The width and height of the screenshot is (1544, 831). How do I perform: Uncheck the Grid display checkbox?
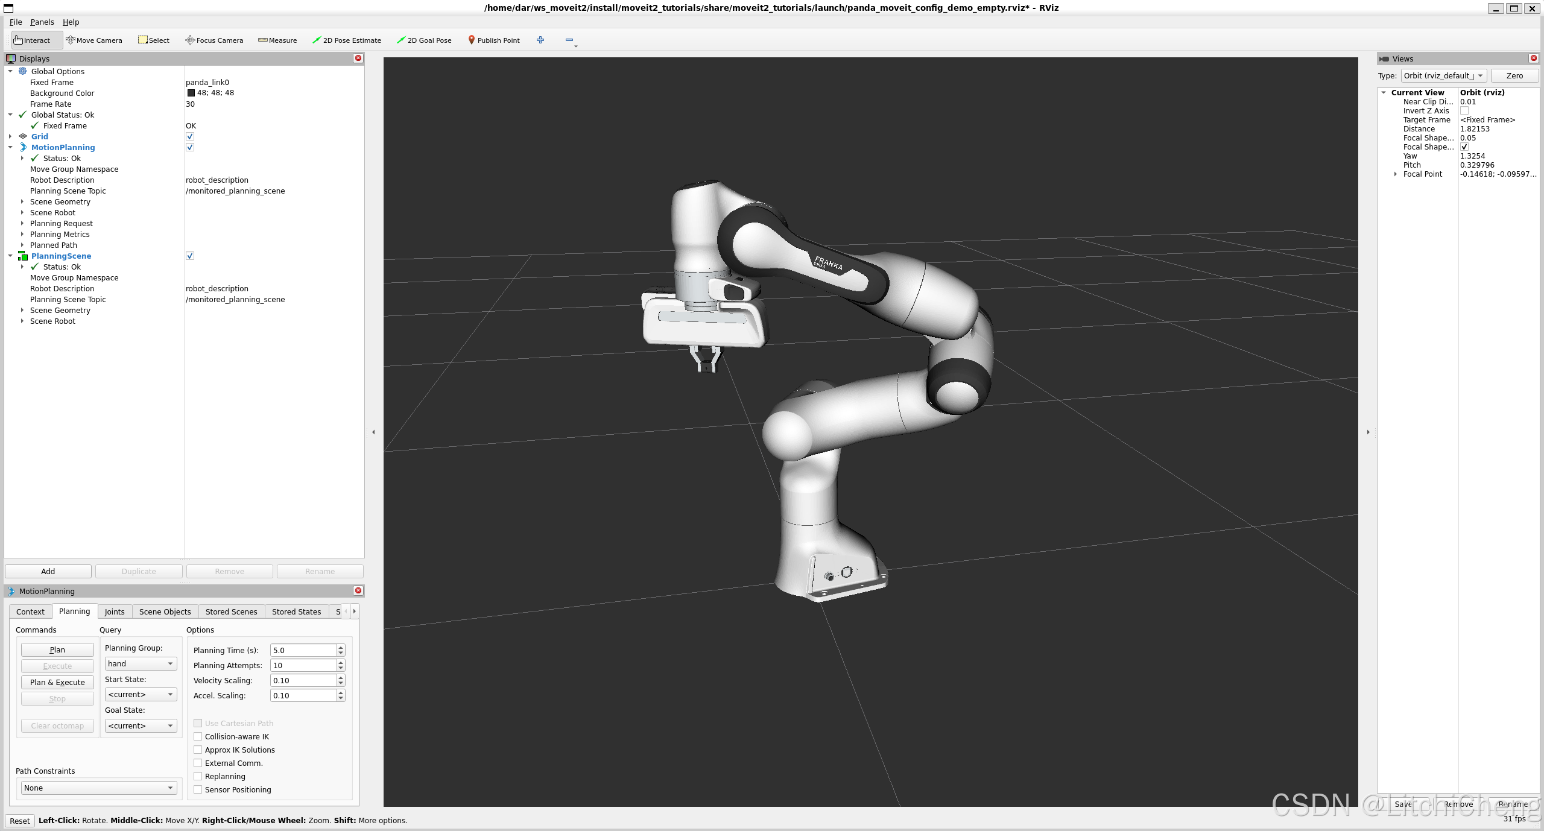click(190, 137)
